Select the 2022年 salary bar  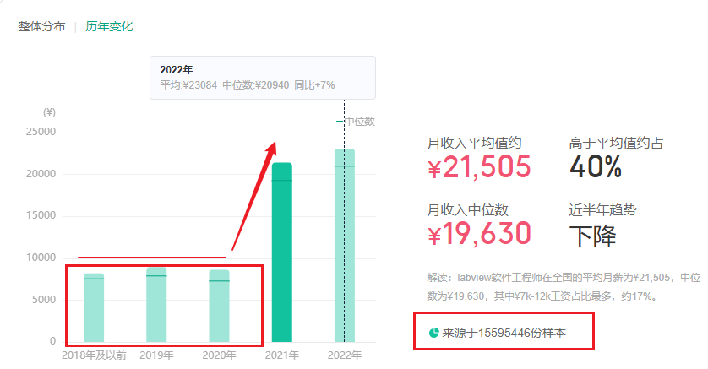pyautogui.click(x=345, y=246)
